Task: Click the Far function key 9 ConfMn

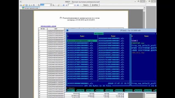Action: [x=147, y=91]
